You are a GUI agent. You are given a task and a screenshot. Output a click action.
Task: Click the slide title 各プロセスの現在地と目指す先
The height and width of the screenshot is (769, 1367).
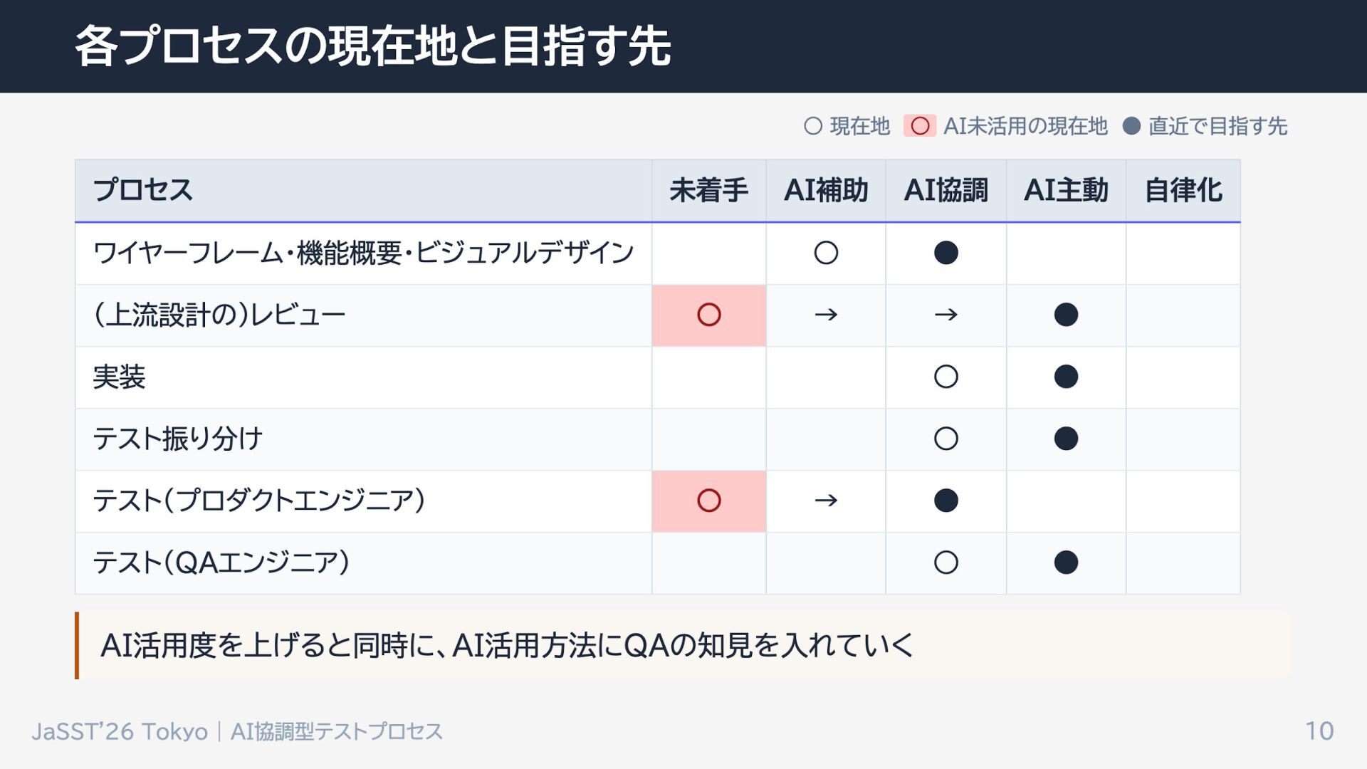click(372, 46)
